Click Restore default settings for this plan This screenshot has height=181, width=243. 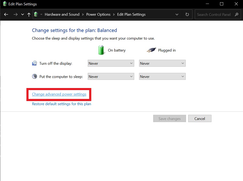[61, 104]
